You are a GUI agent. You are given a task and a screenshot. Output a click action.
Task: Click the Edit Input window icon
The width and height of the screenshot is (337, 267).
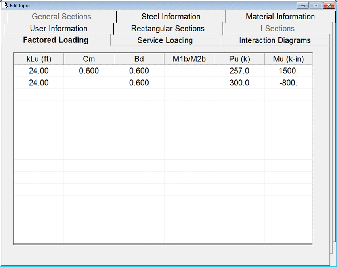click(x=5, y=5)
